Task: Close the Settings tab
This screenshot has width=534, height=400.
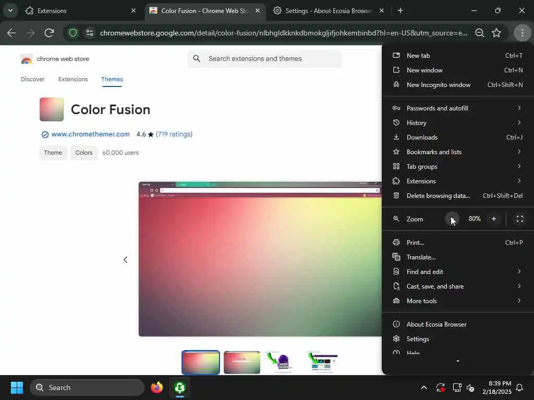Action: (x=382, y=10)
